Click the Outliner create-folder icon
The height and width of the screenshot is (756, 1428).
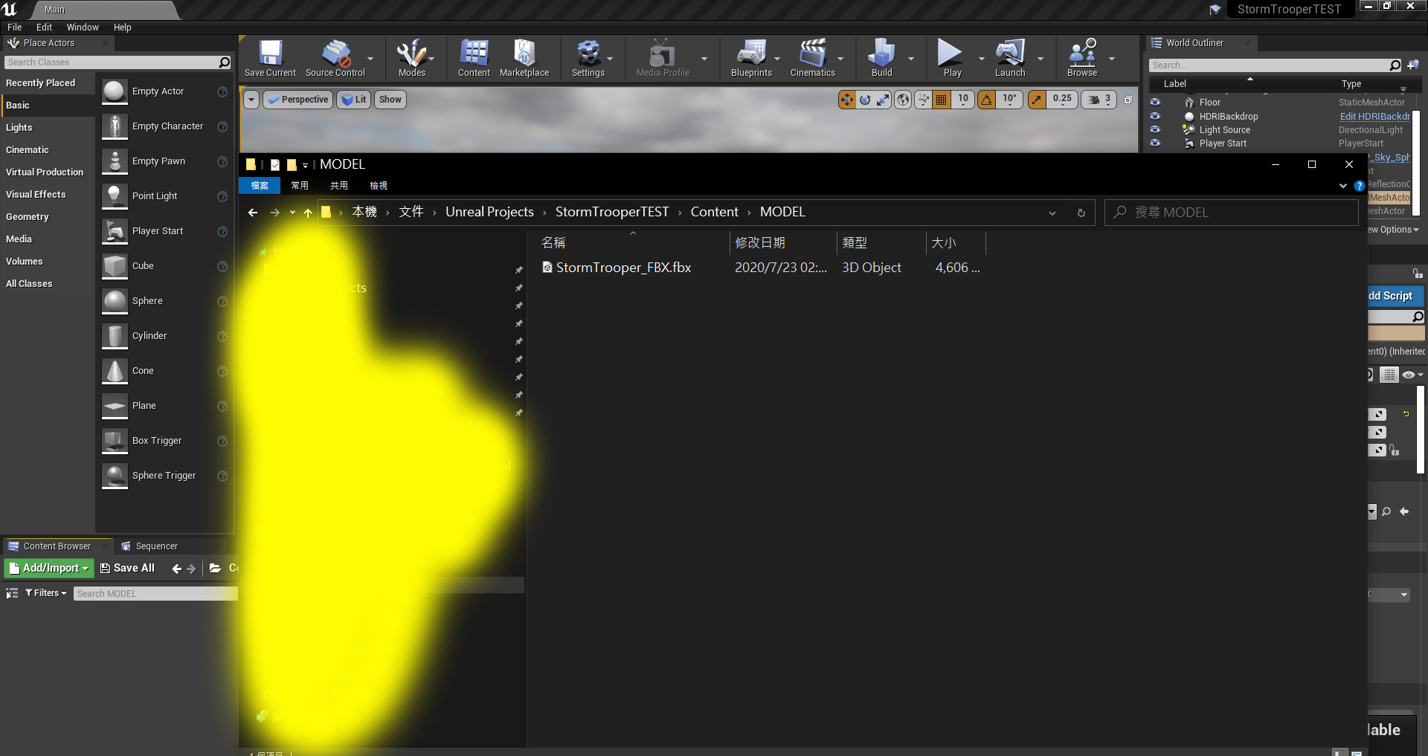pyautogui.click(x=1412, y=65)
